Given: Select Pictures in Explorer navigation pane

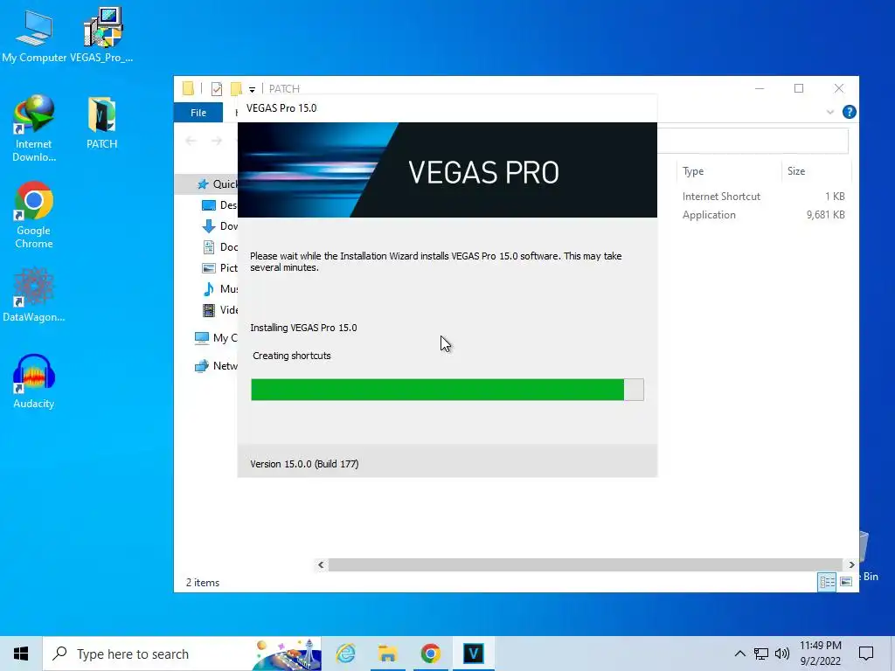Looking at the screenshot, I should (220, 267).
